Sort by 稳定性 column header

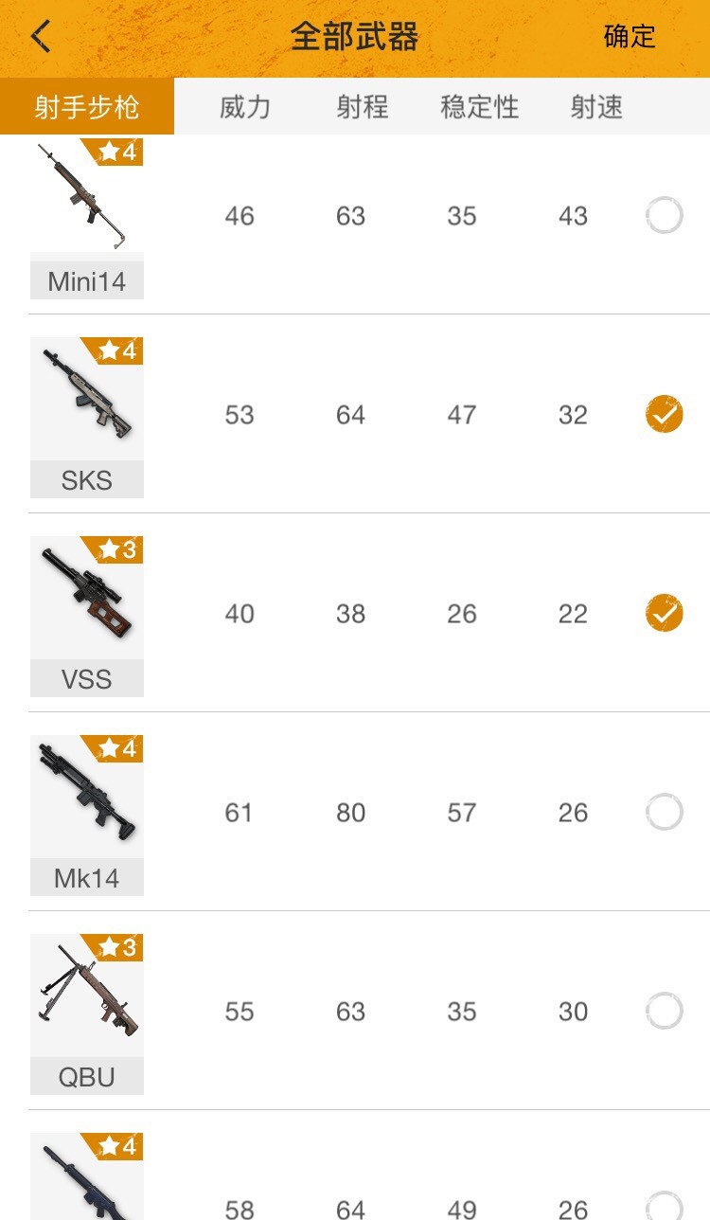pyautogui.click(x=480, y=107)
